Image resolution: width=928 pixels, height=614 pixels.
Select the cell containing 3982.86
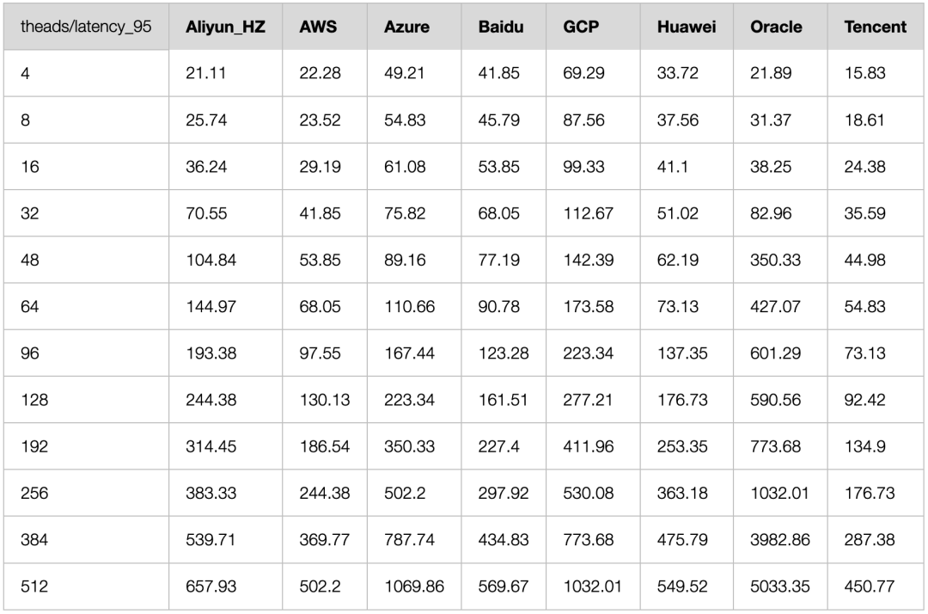780,540
